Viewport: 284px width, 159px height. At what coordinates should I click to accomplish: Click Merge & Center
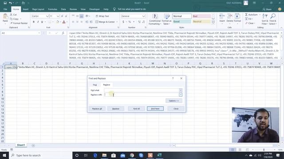[105, 22]
